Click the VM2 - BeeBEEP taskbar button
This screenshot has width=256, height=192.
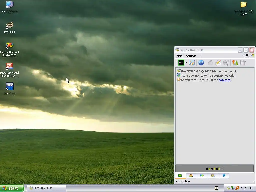46,188
